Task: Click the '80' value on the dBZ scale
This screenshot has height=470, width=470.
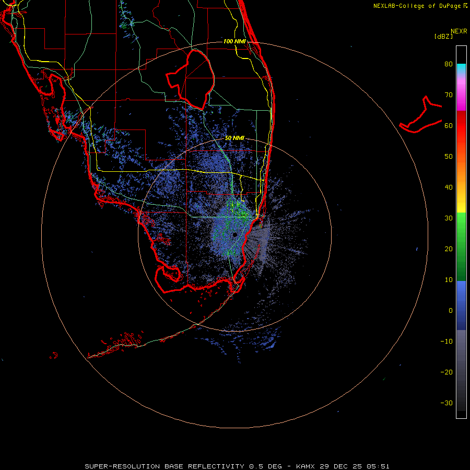Action: click(449, 64)
